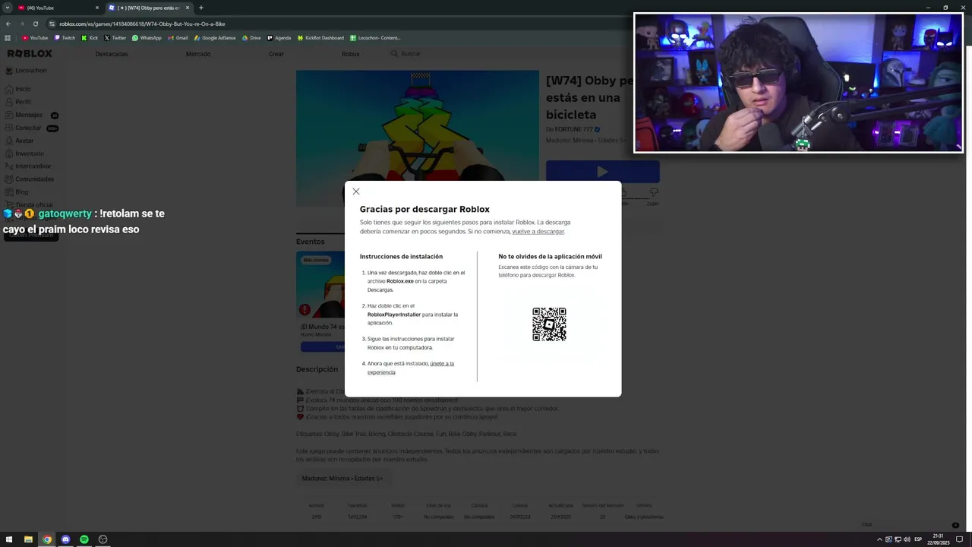Open the Crear menu item
This screenshot has height=547, width=972.
click(276, 54)
